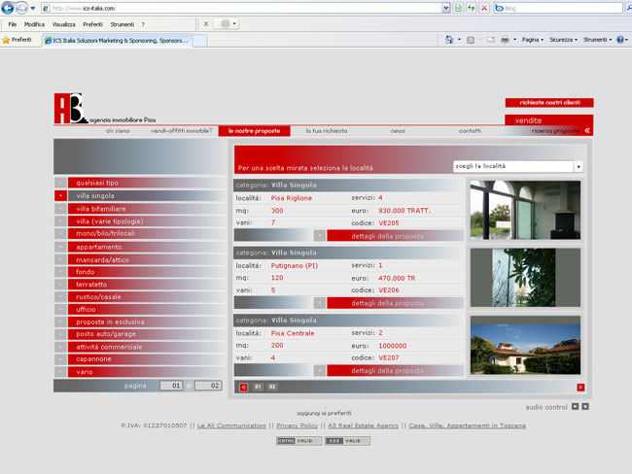Click the audio control play icon
The image size is (632, 474).
(x=576, y=407)
